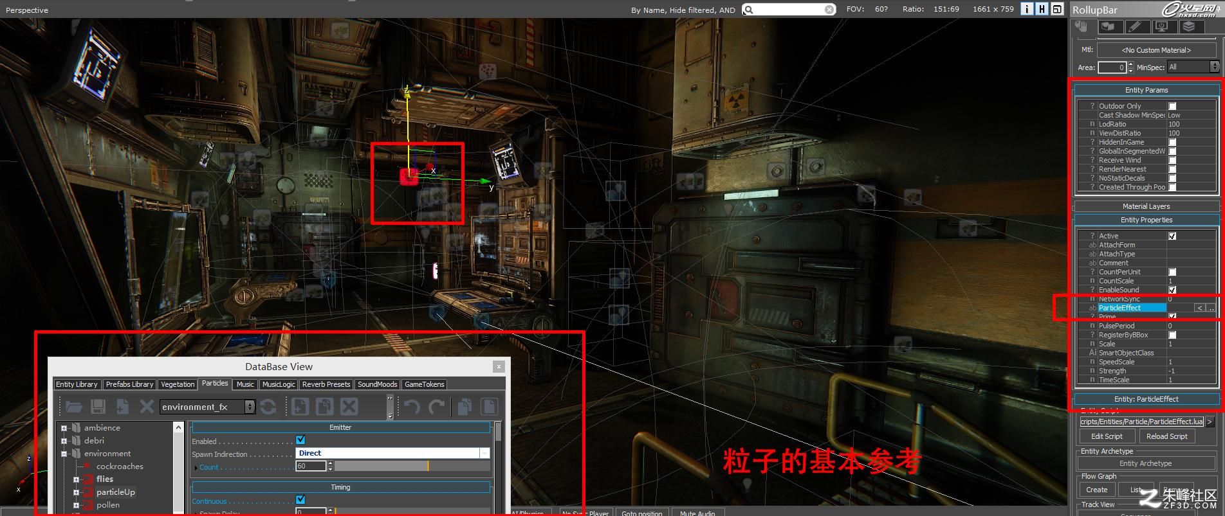Expand the ambience tree node
The image size is (1225, 516).
pyautogui.click(x=64, y=428)
